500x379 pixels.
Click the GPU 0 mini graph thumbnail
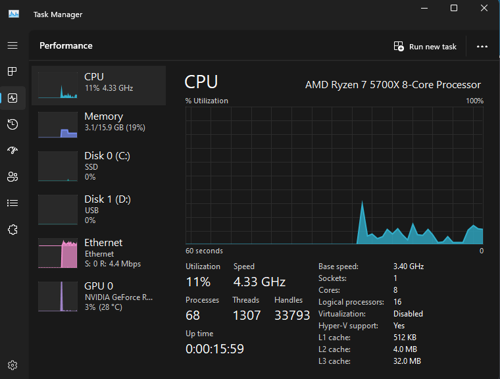[58, 296]
